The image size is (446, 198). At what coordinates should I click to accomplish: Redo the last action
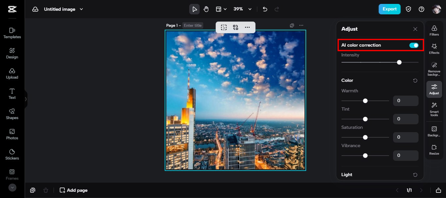click(x=277, y=9)
